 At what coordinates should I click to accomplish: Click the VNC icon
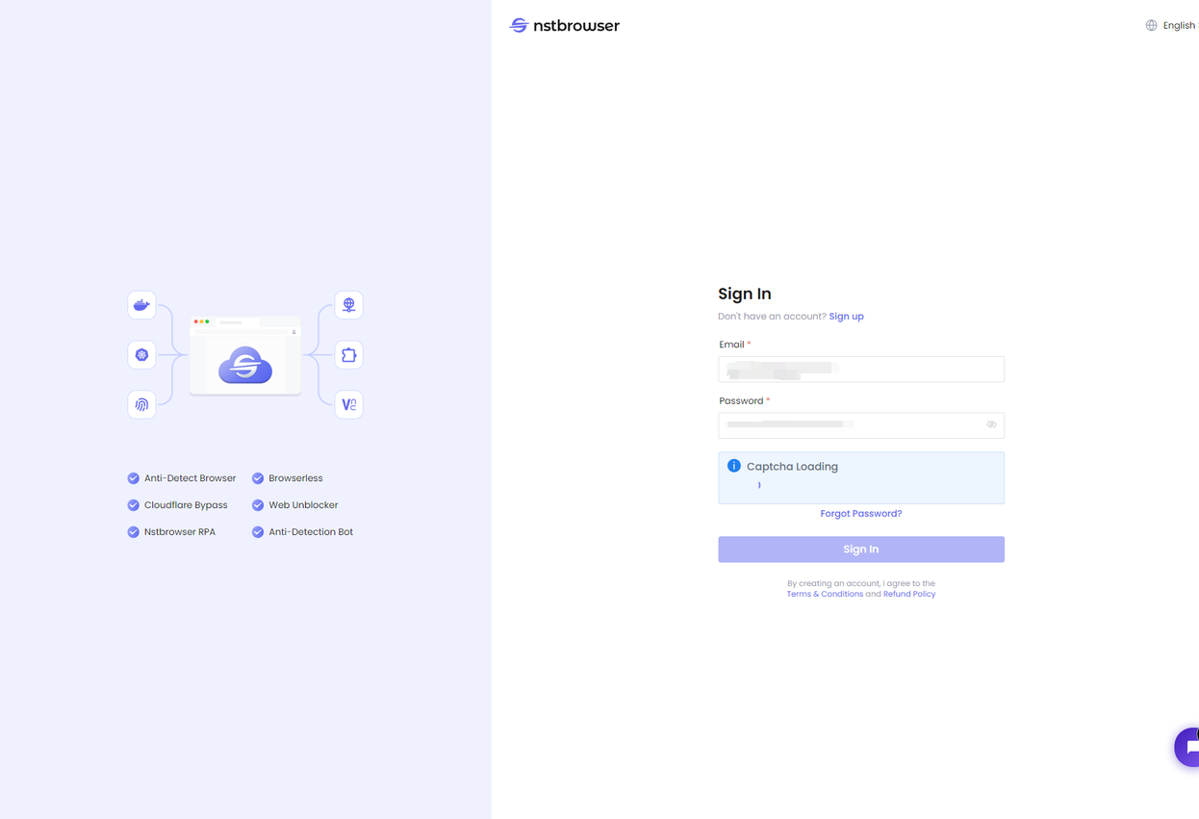pyautogui.click(x=348, y=404)
